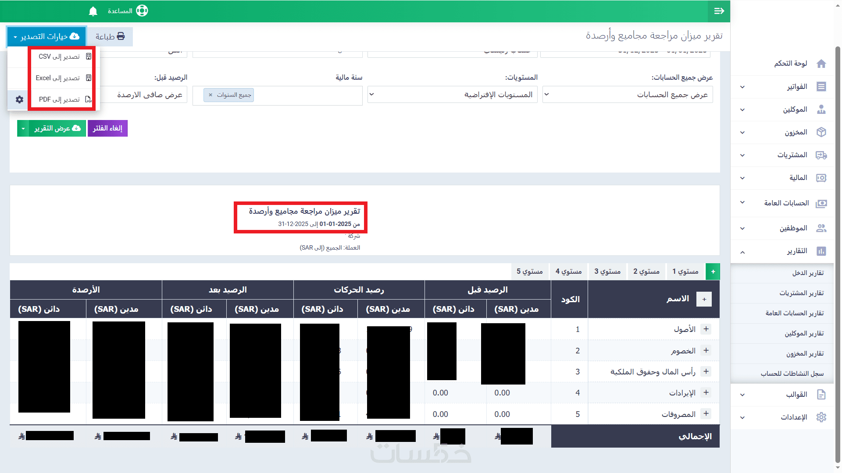Open the help lifebuoy icon
The height and width of the screenshot is (473, 842).
point(142,11)
